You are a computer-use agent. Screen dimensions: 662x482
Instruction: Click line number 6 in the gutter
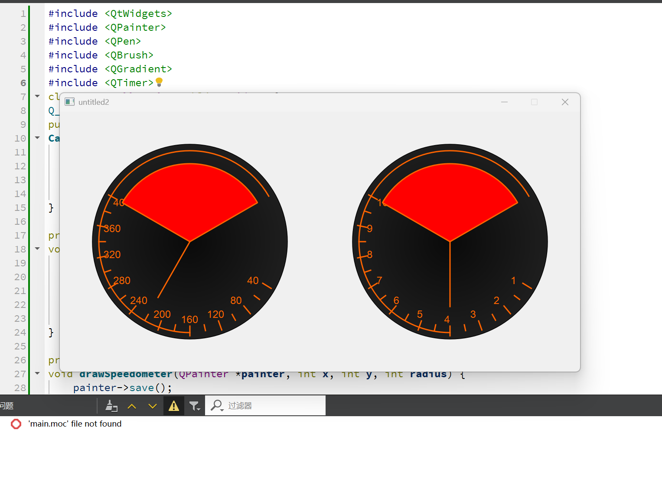pos(23,83)
